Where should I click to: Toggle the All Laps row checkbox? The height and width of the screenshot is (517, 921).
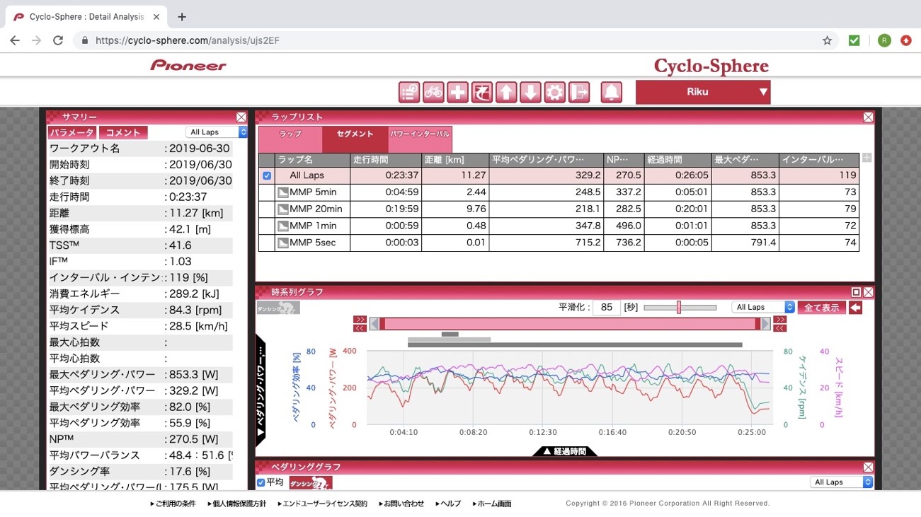pyautogui.click(x=266, y=175)
